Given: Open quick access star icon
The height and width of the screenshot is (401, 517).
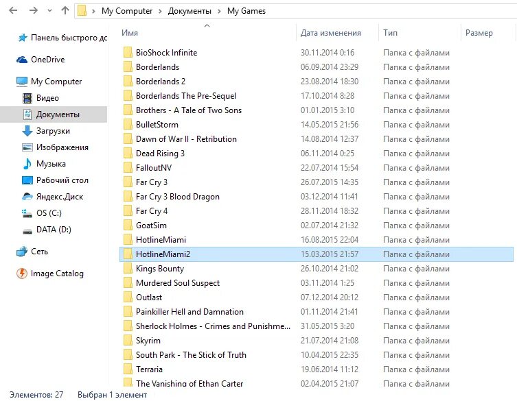Looking at the screenshot, I should [x=22, y=38].
